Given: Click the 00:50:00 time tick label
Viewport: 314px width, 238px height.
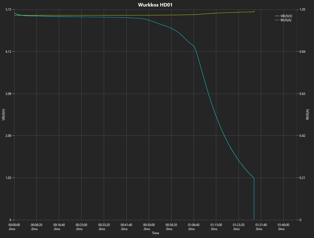Looking at the screenshot, I should coord(149,227).
